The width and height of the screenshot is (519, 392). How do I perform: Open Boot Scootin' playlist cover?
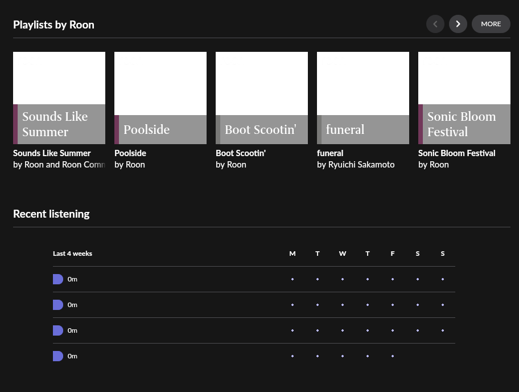[262, 98]
